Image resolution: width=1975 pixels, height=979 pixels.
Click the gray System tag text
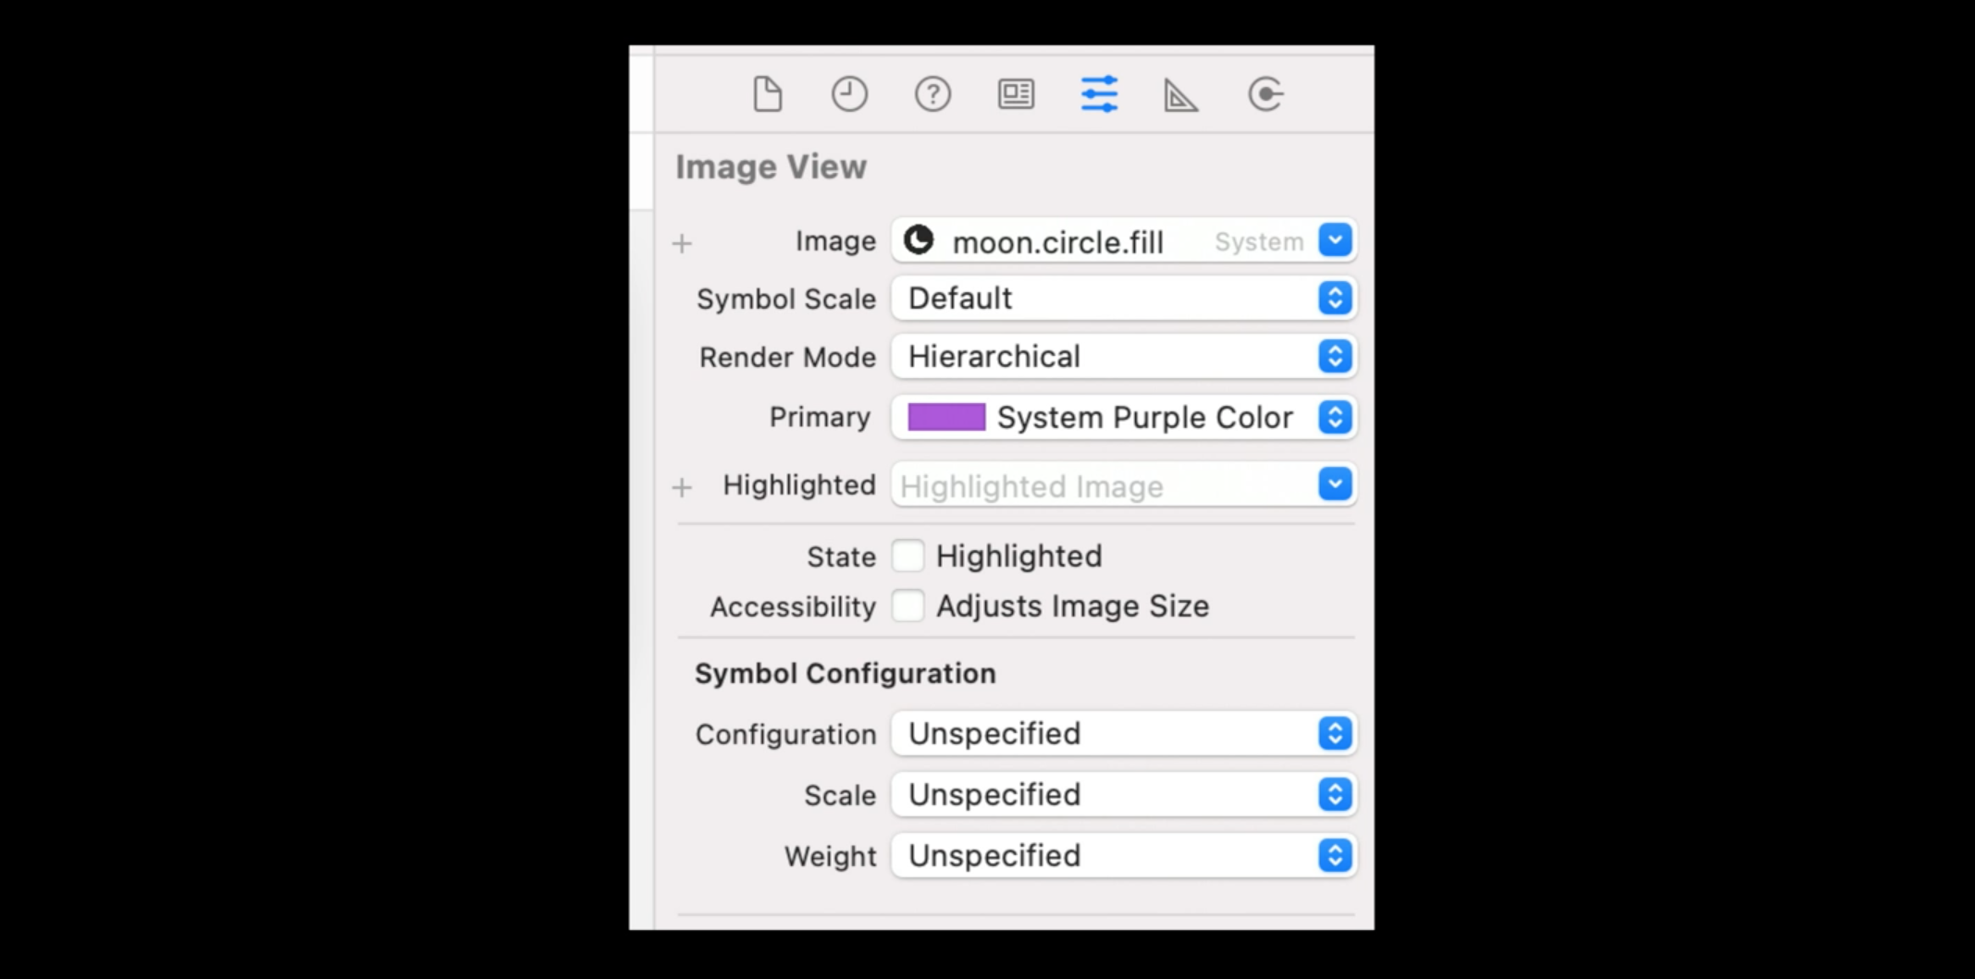(x=1259, y=241)
